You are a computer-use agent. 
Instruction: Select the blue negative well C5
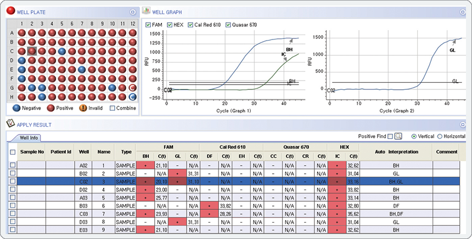[x=62, y=51]
